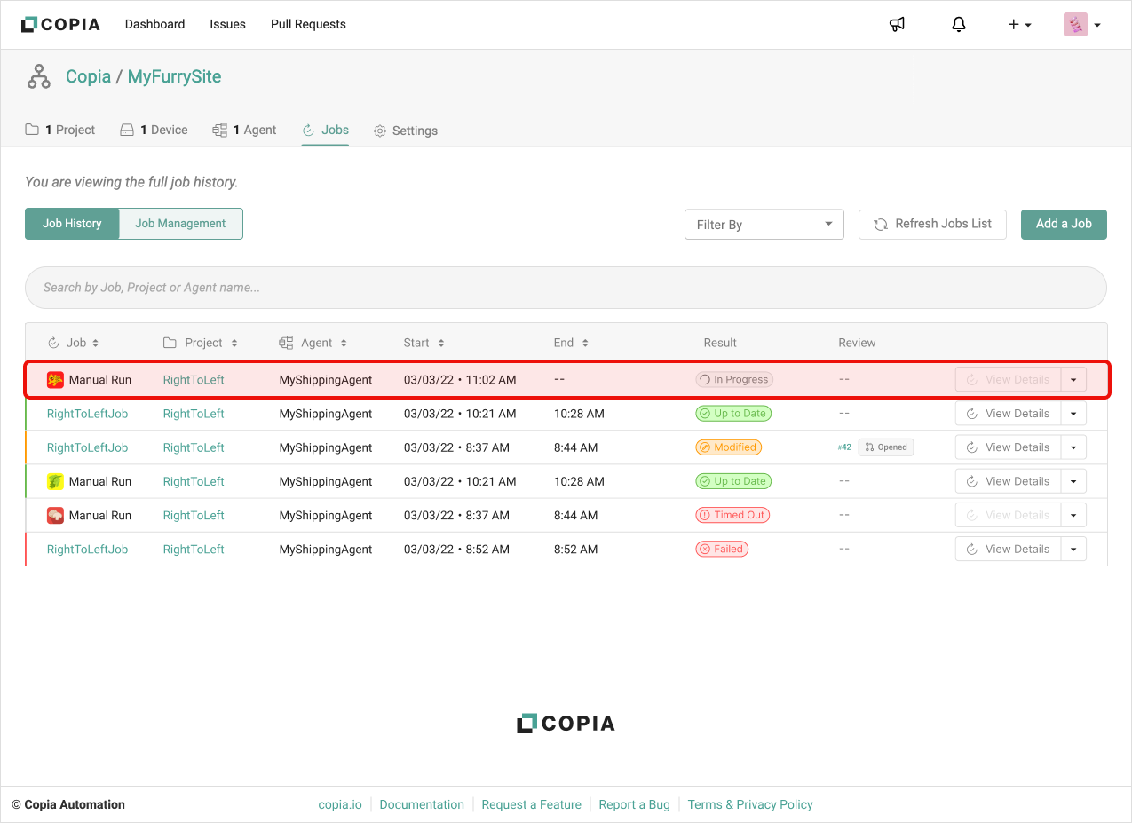
Task: Expand dropdown arrow beside Failed job's View Details
Action: 1073,550
